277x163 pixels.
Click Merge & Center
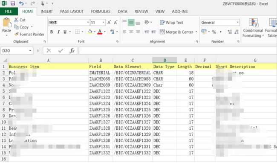176,32
